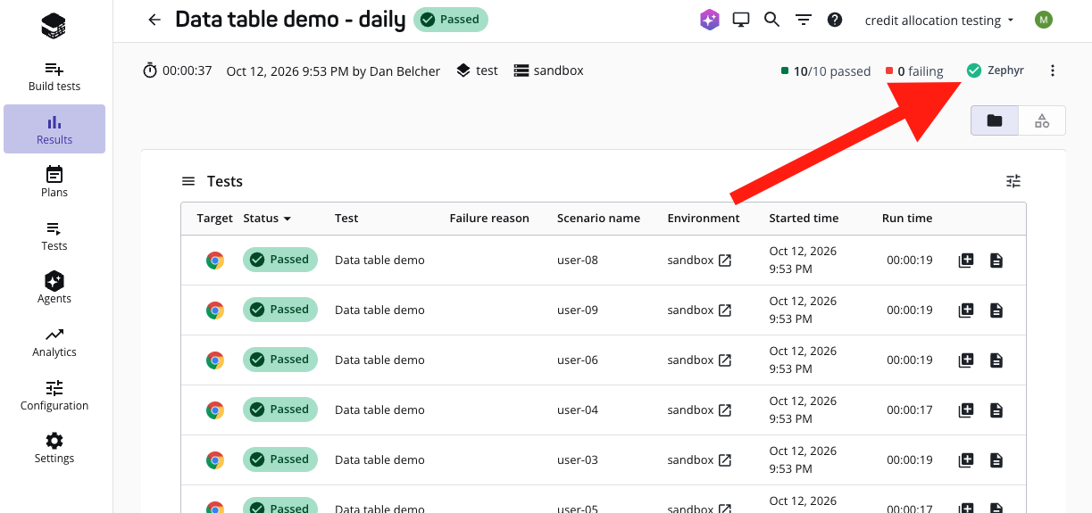This screenshot has width=1092, height=513.
Task: Open sandbox external link for user-03
Action: pyautogui.click(x=725, y=460)
